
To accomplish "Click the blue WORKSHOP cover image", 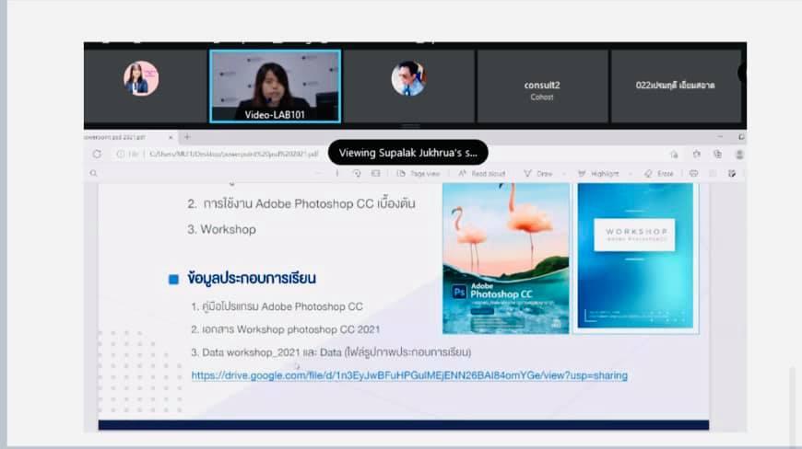I will coord(635,256).
